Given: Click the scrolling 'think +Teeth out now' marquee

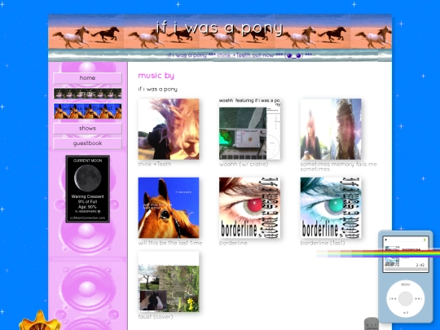Looking at the screenshot, I should [x=240, y=55].
